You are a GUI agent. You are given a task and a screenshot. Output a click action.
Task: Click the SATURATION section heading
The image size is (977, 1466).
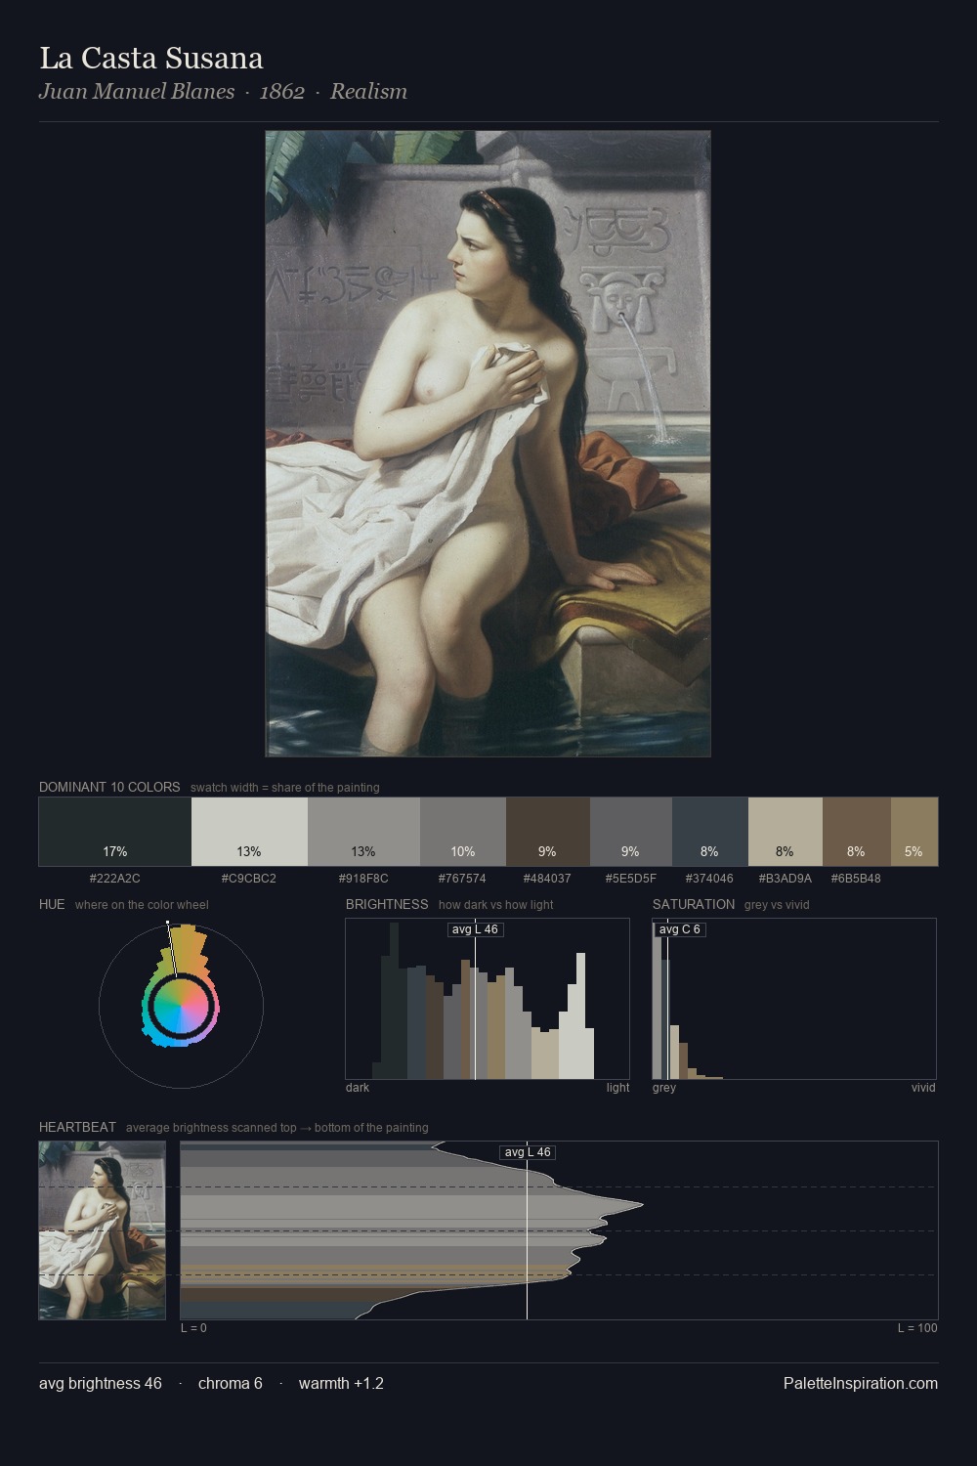coord(694,904)
